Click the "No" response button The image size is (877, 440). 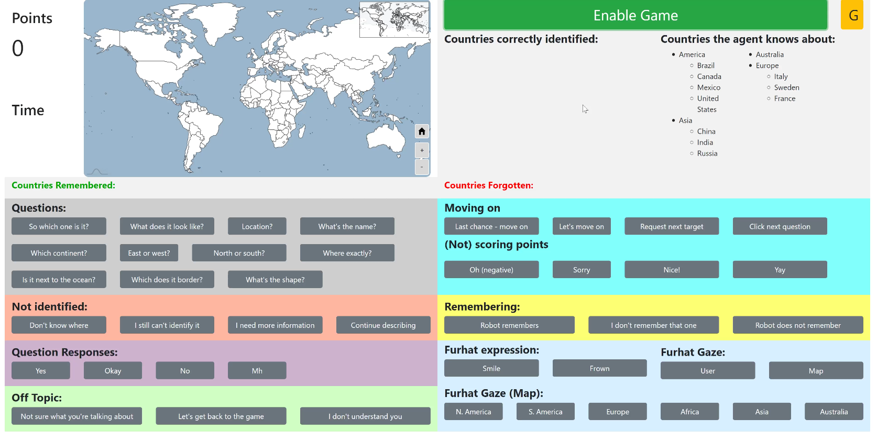[x=185, y=371]
